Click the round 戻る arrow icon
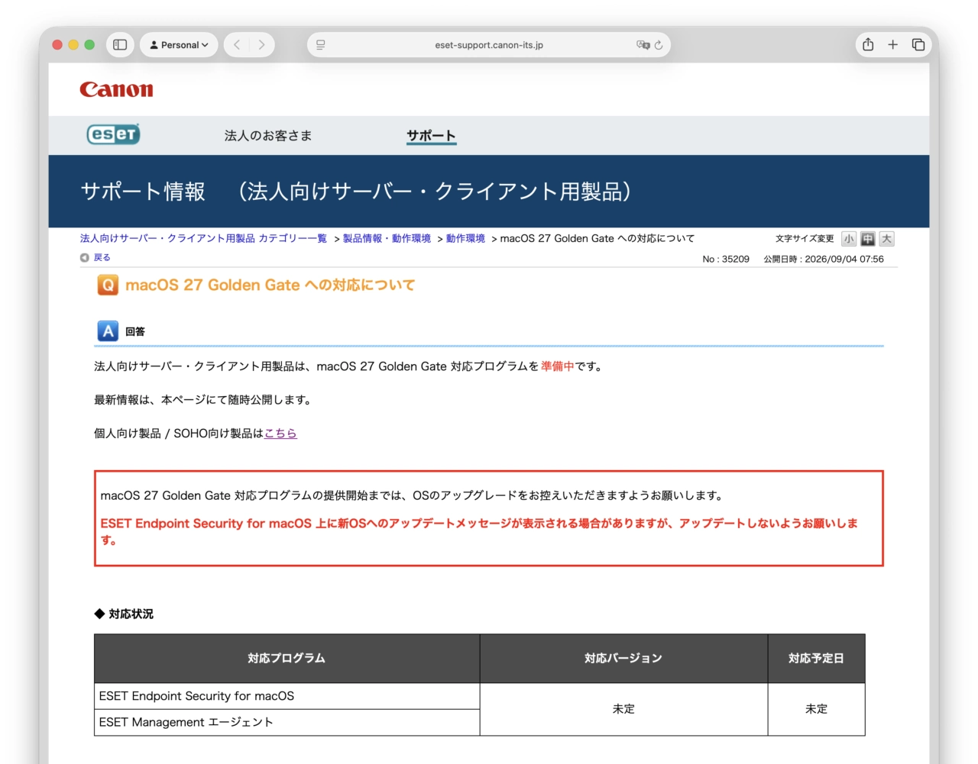 coord(85,258)
